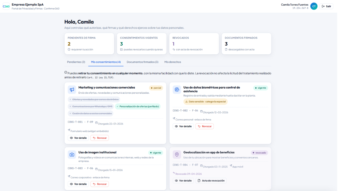
Task: Click Ofertas y novedades por correo electrónico chip
Action: tap(94, 100)
